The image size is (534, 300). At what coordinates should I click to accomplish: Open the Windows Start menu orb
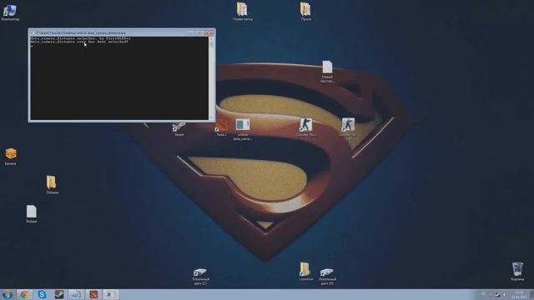pyautogui.click(x=7, y=294)
